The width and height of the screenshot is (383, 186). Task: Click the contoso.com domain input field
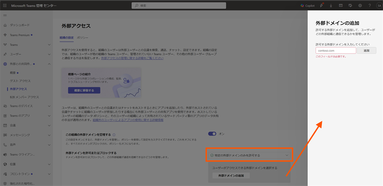(x=336, y=51)
